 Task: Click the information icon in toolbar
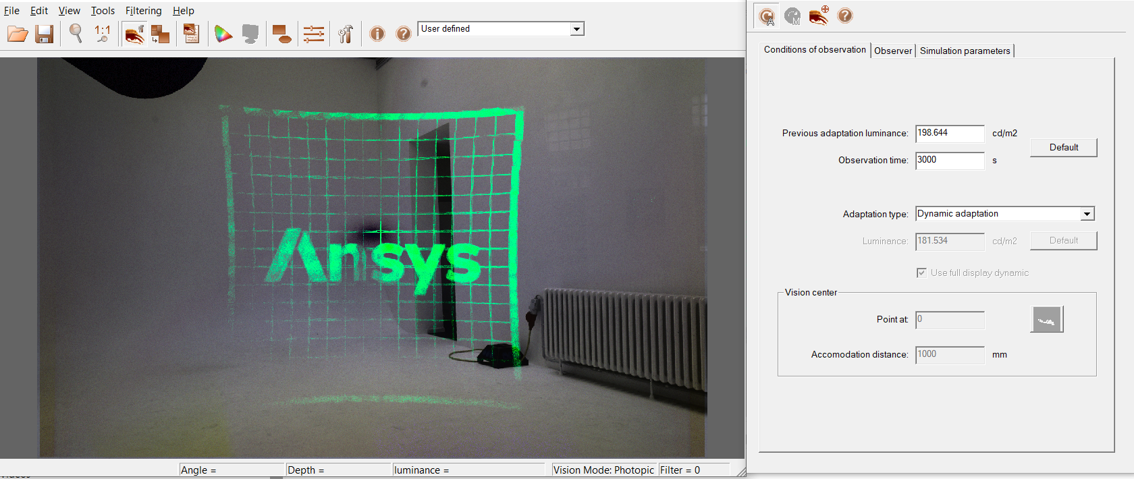377,34
